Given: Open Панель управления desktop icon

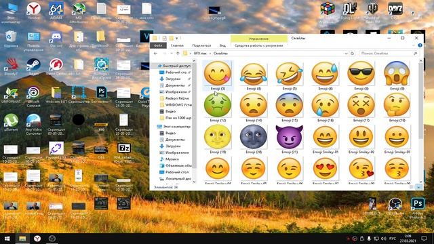Looking at the screenshot, I should [33, 41].
